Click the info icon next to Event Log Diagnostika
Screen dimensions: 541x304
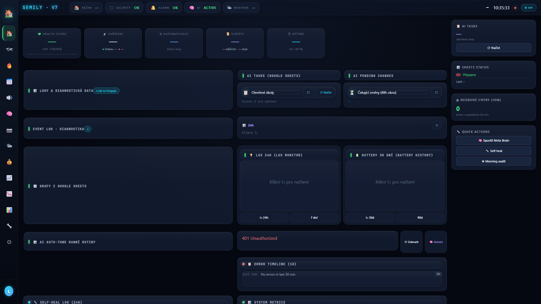pyautogui.click(x=88, y=129)
